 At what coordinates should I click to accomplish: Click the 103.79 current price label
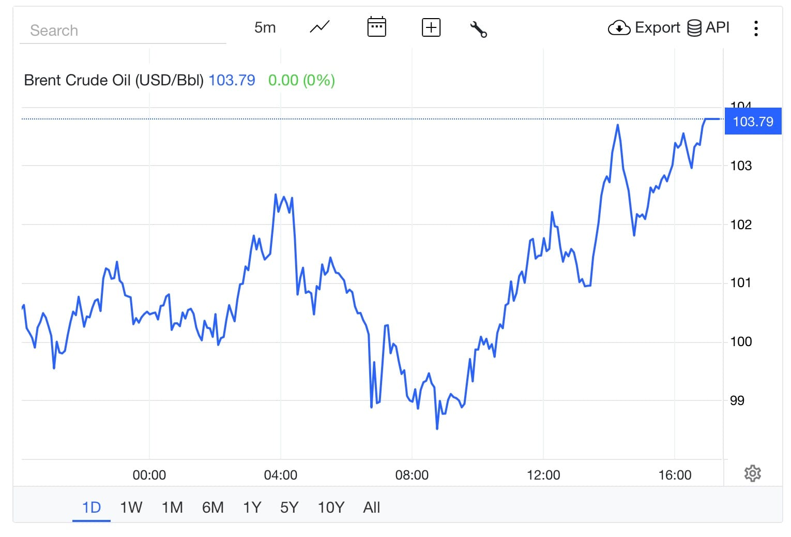click(753, 122)
